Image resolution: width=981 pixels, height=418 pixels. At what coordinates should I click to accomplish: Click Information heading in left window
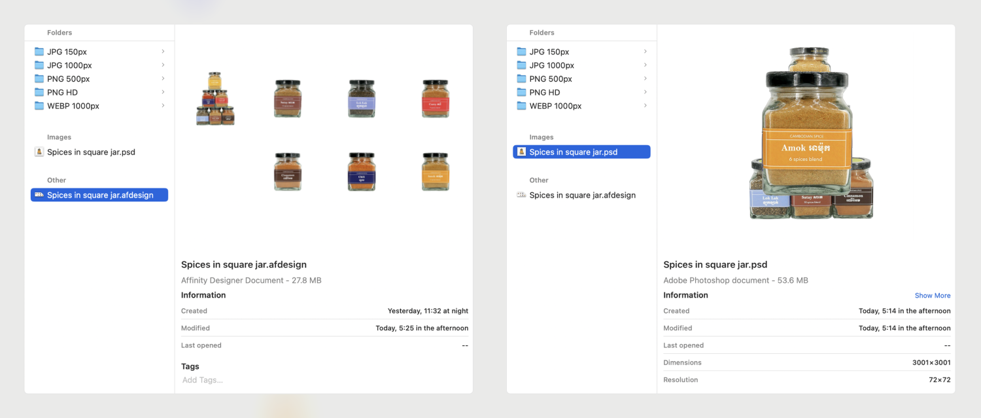pyautogui.click(x=204, y=295)
